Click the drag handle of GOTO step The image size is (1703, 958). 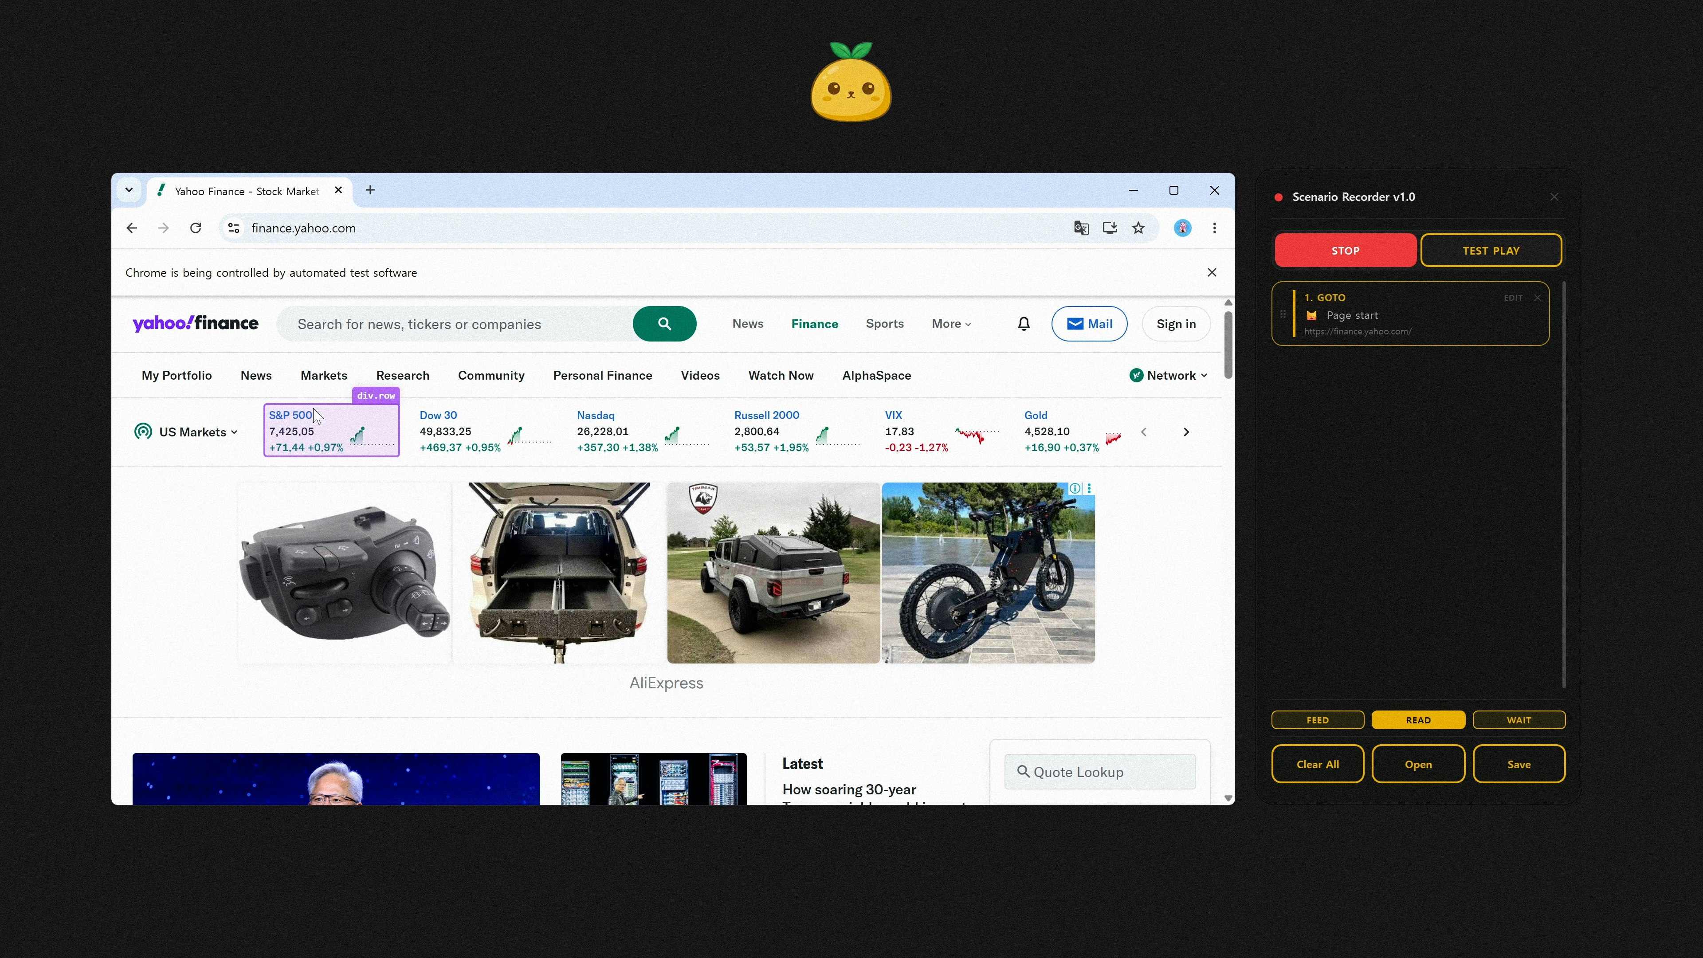[1283, 315]
